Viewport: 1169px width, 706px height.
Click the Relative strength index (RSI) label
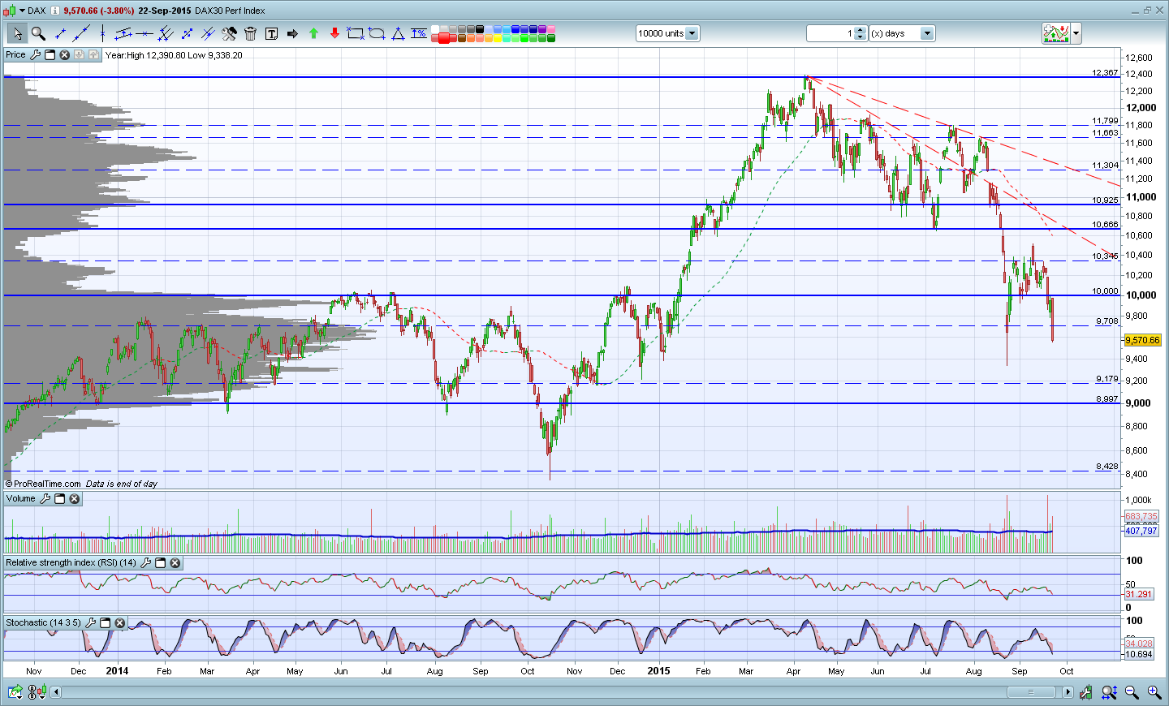[71, 562]
